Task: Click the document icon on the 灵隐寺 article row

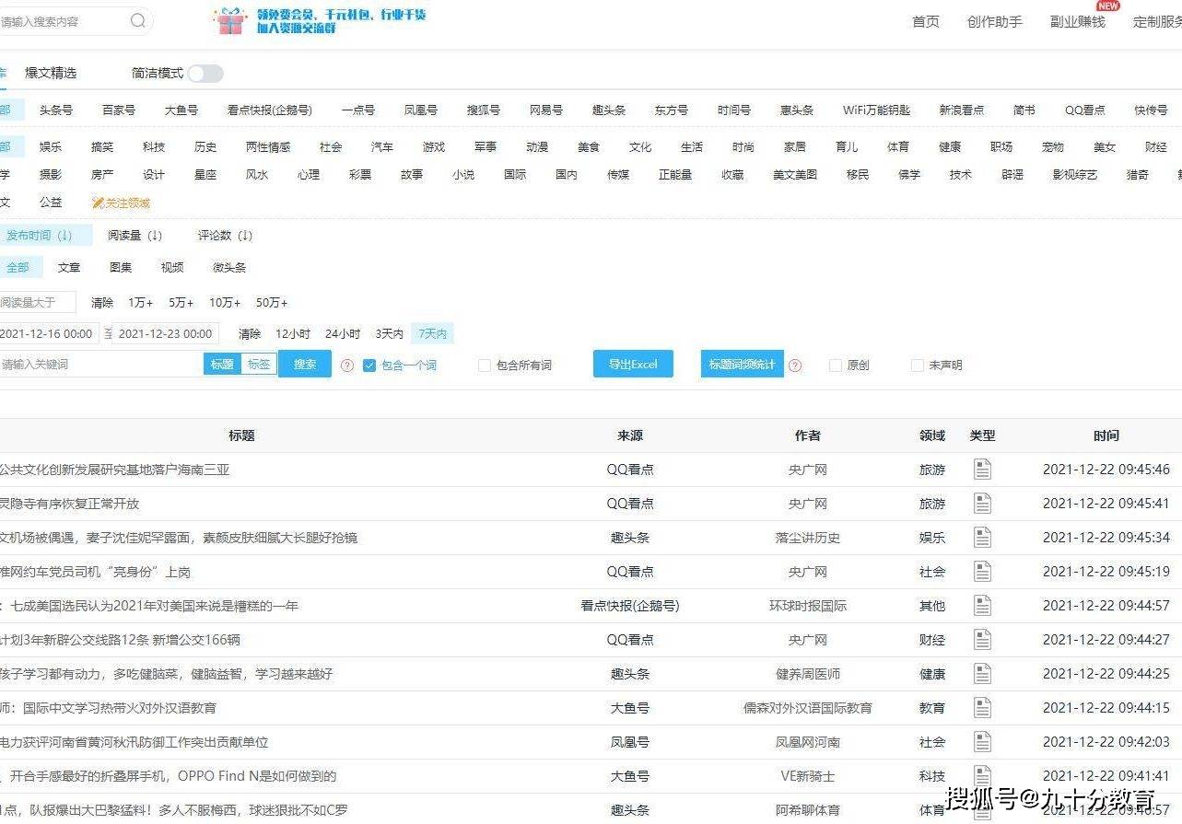Action: pos(982,503)
